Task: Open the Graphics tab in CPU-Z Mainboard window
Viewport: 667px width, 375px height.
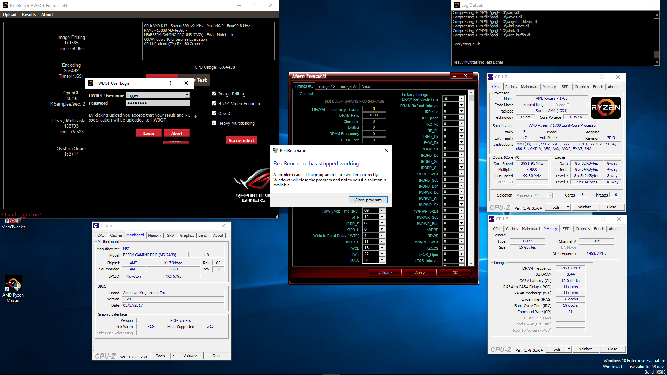Action: click(x=187, y=235)
